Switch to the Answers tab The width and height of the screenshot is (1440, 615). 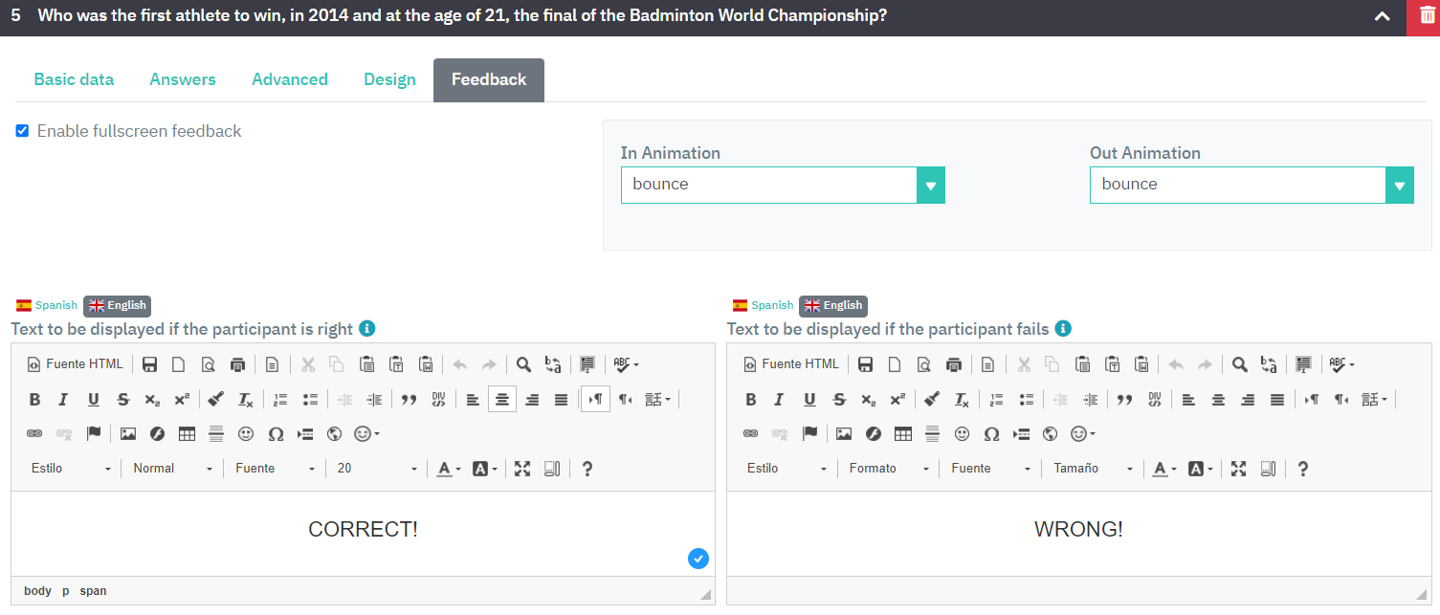pos(183,79)
